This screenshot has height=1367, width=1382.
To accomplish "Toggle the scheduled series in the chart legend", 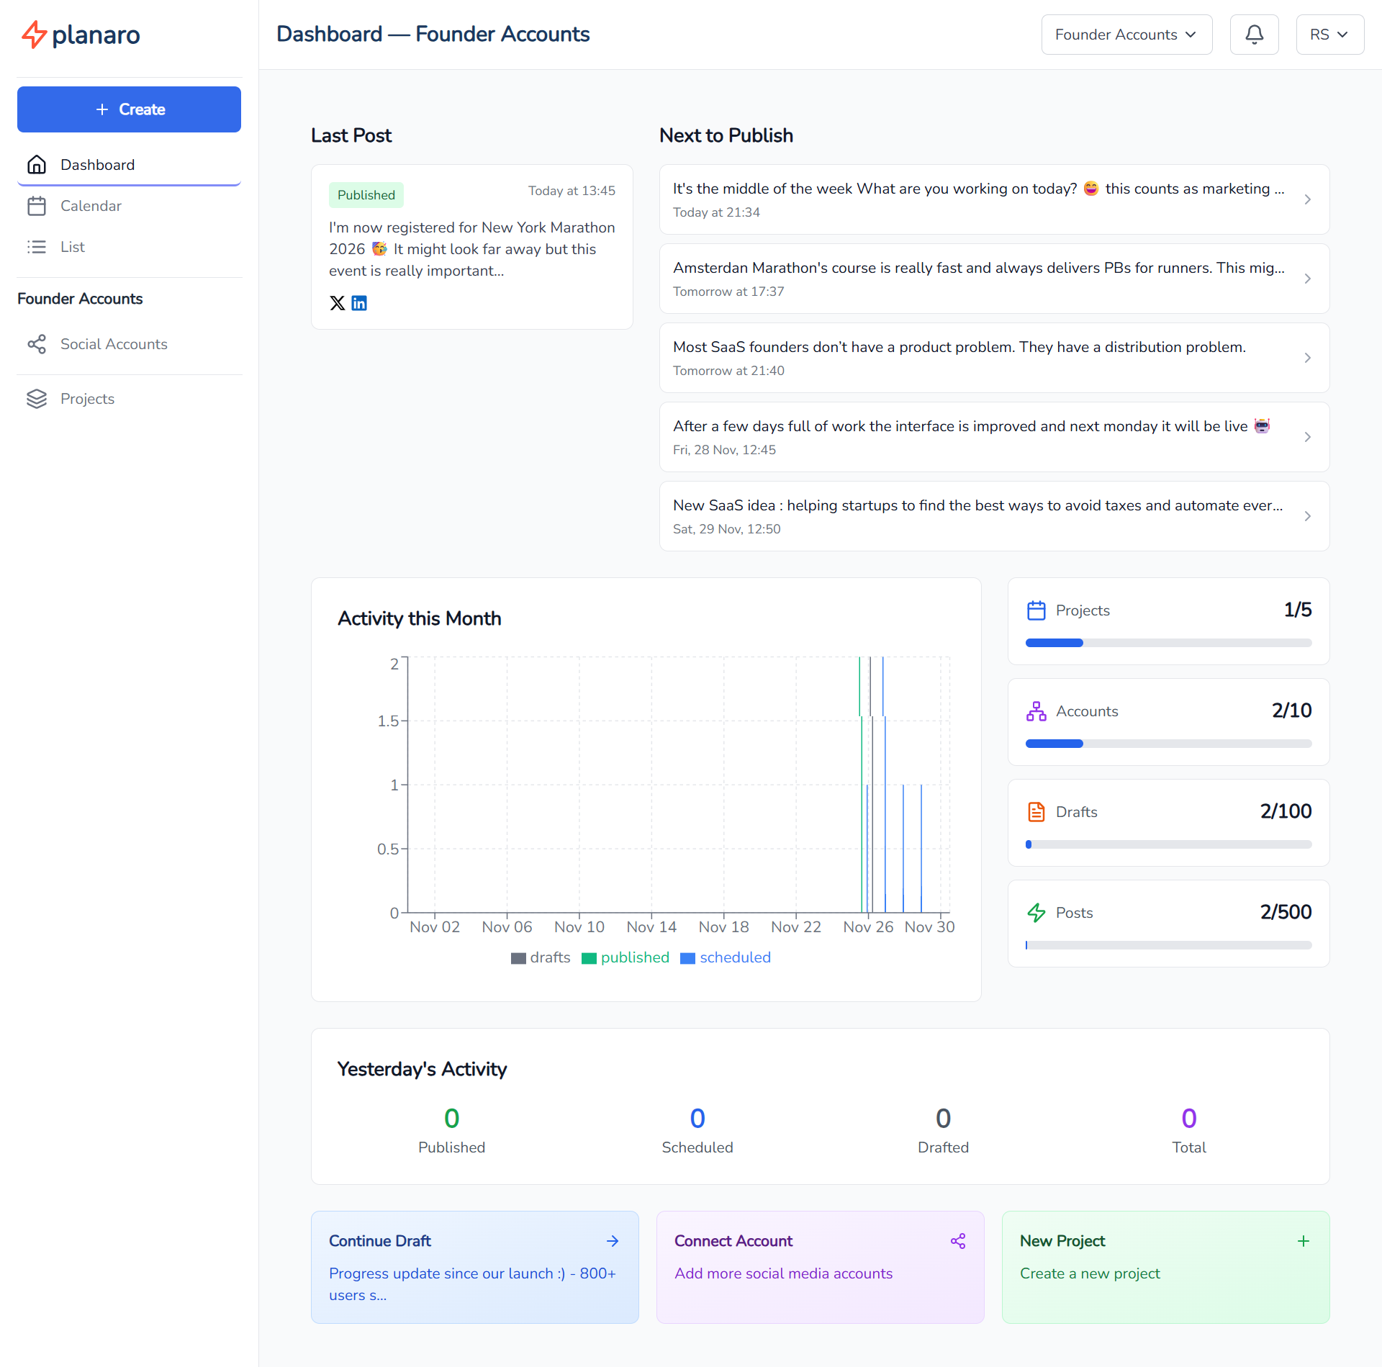I will click(726, 957).
